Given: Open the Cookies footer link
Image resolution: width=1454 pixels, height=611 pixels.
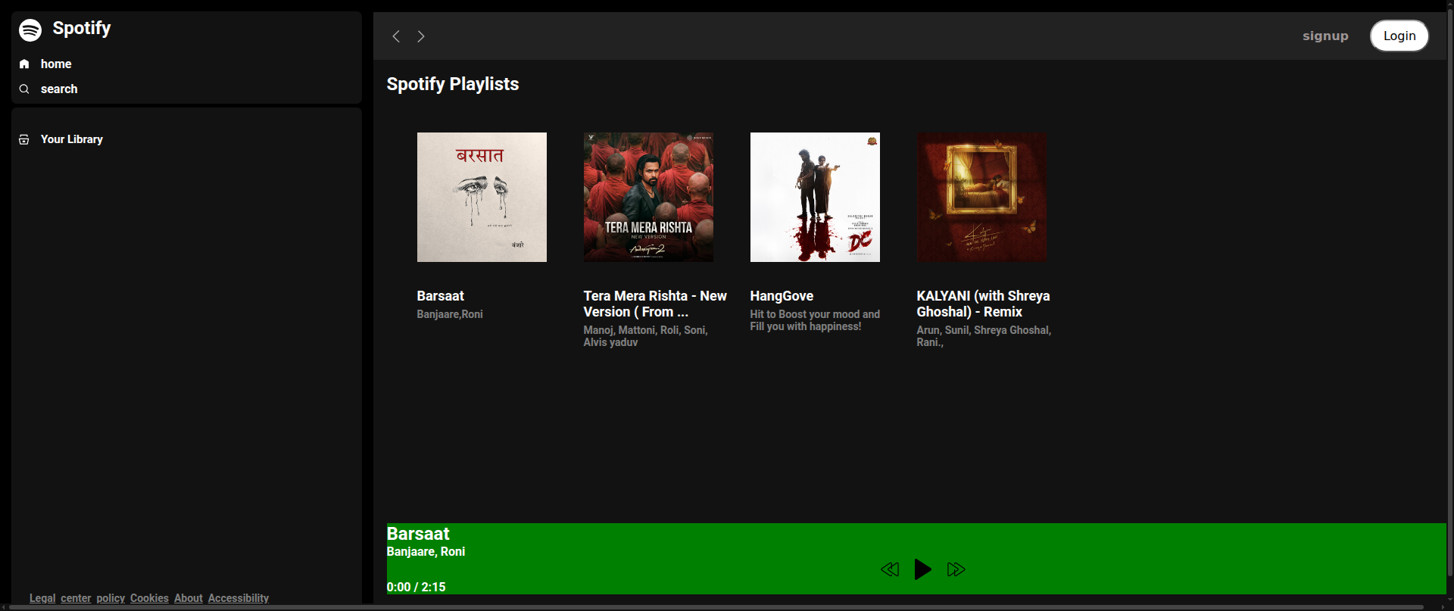Looking at the screenshot, I should pos(149,598).
